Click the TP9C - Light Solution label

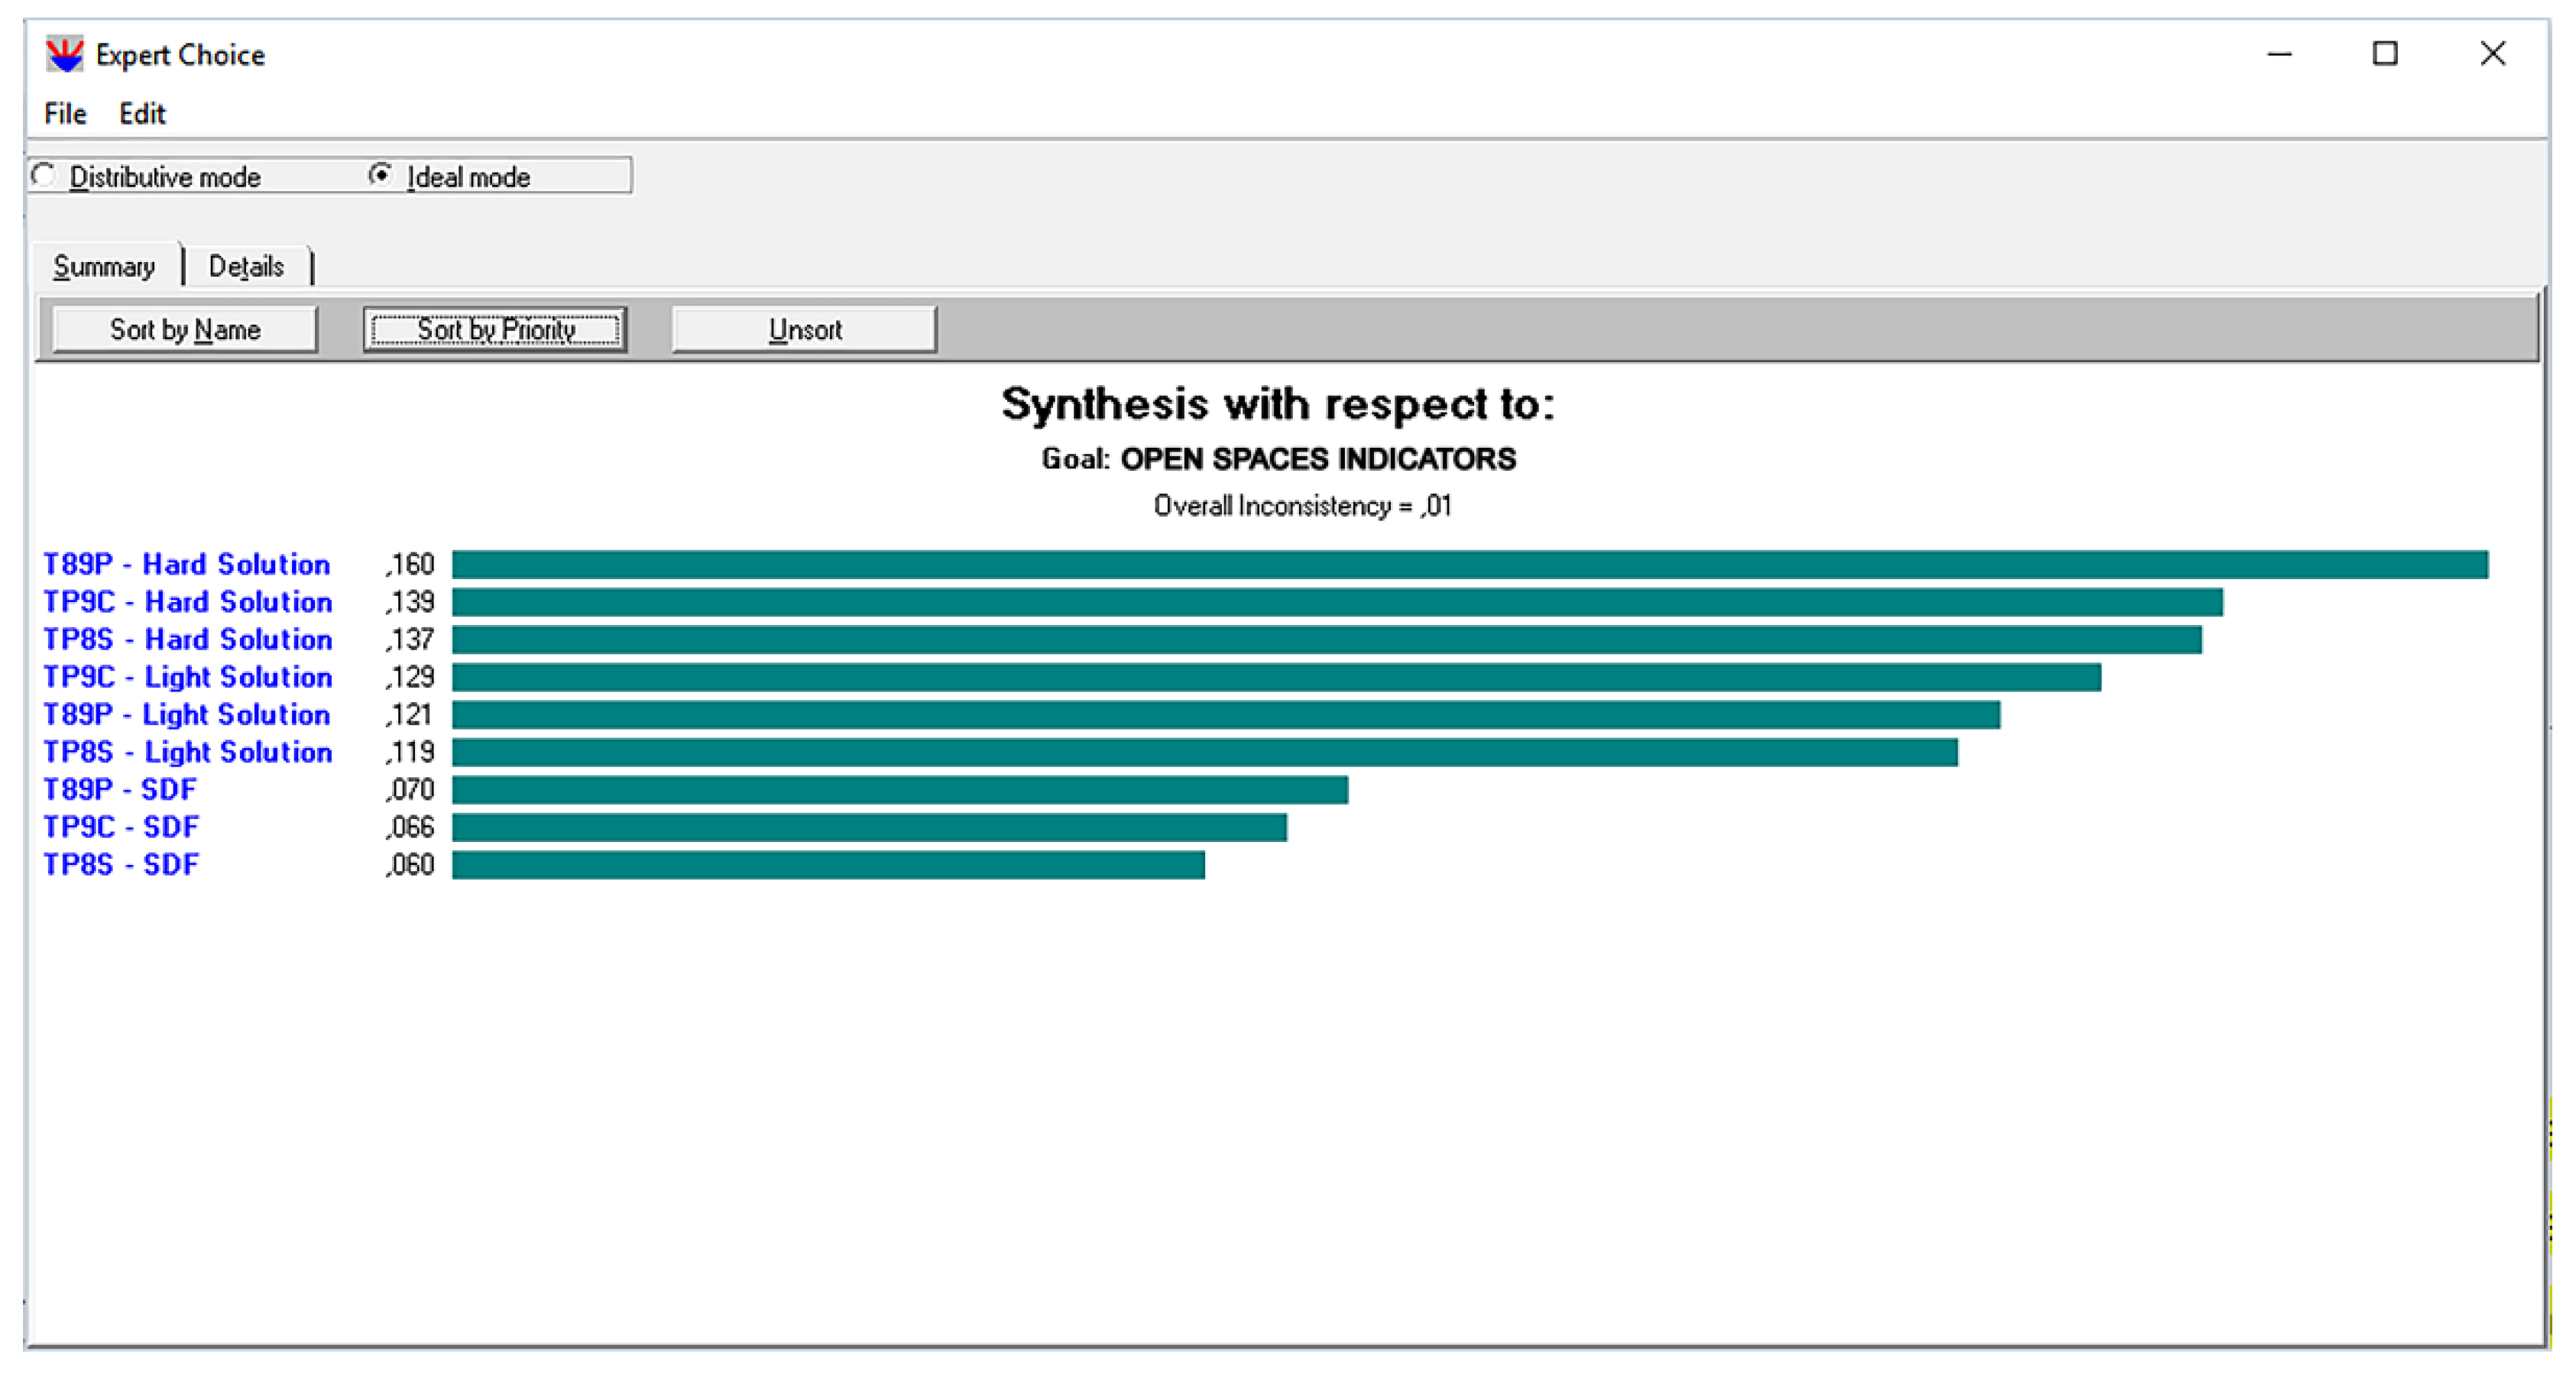pyautogui.click(x=188, y=677)
